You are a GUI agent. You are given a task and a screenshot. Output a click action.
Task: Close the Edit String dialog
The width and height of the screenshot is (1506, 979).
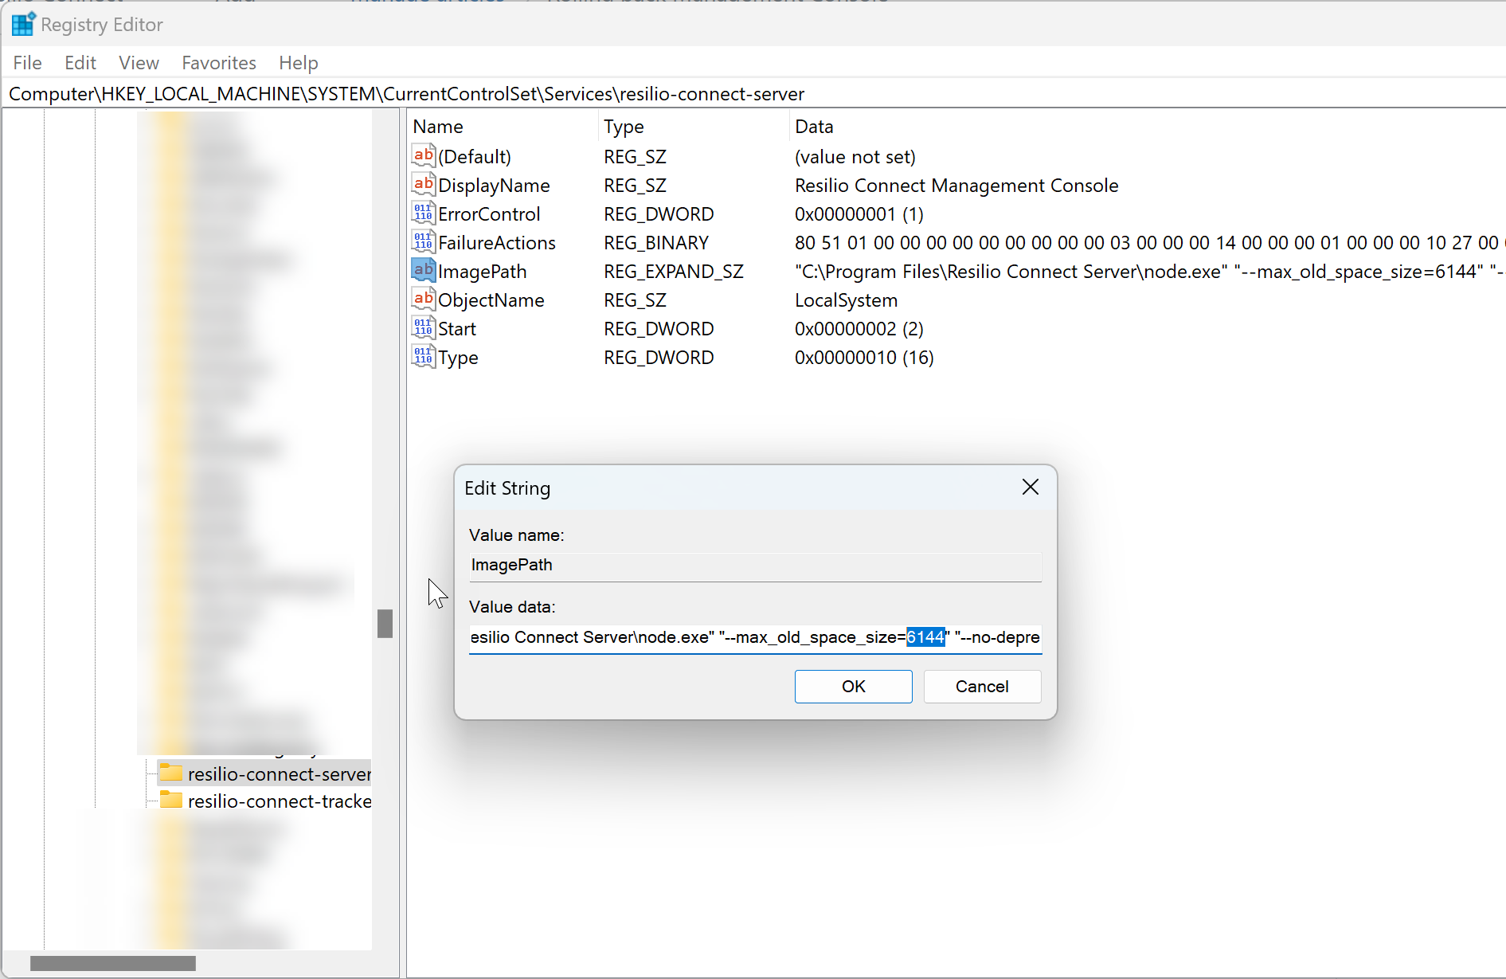point(1030,487)
